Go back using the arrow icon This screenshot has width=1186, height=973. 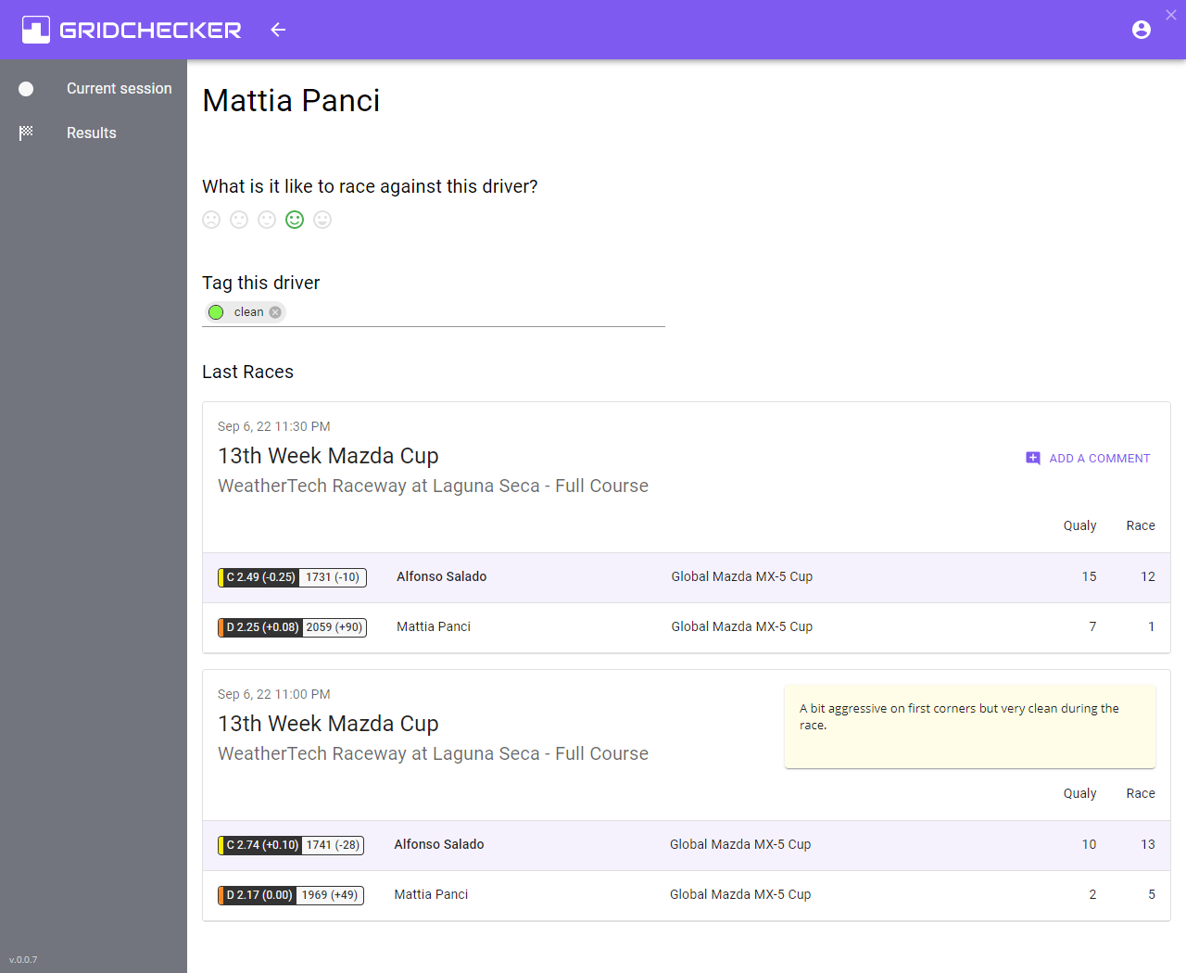point(278,30)
